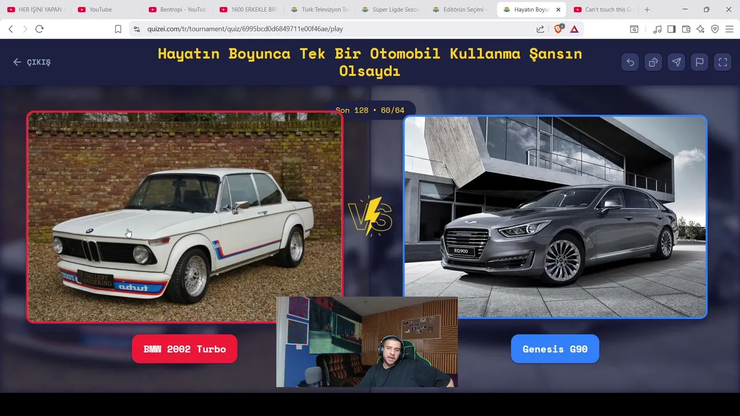Go back in browser history

(10, 29)
